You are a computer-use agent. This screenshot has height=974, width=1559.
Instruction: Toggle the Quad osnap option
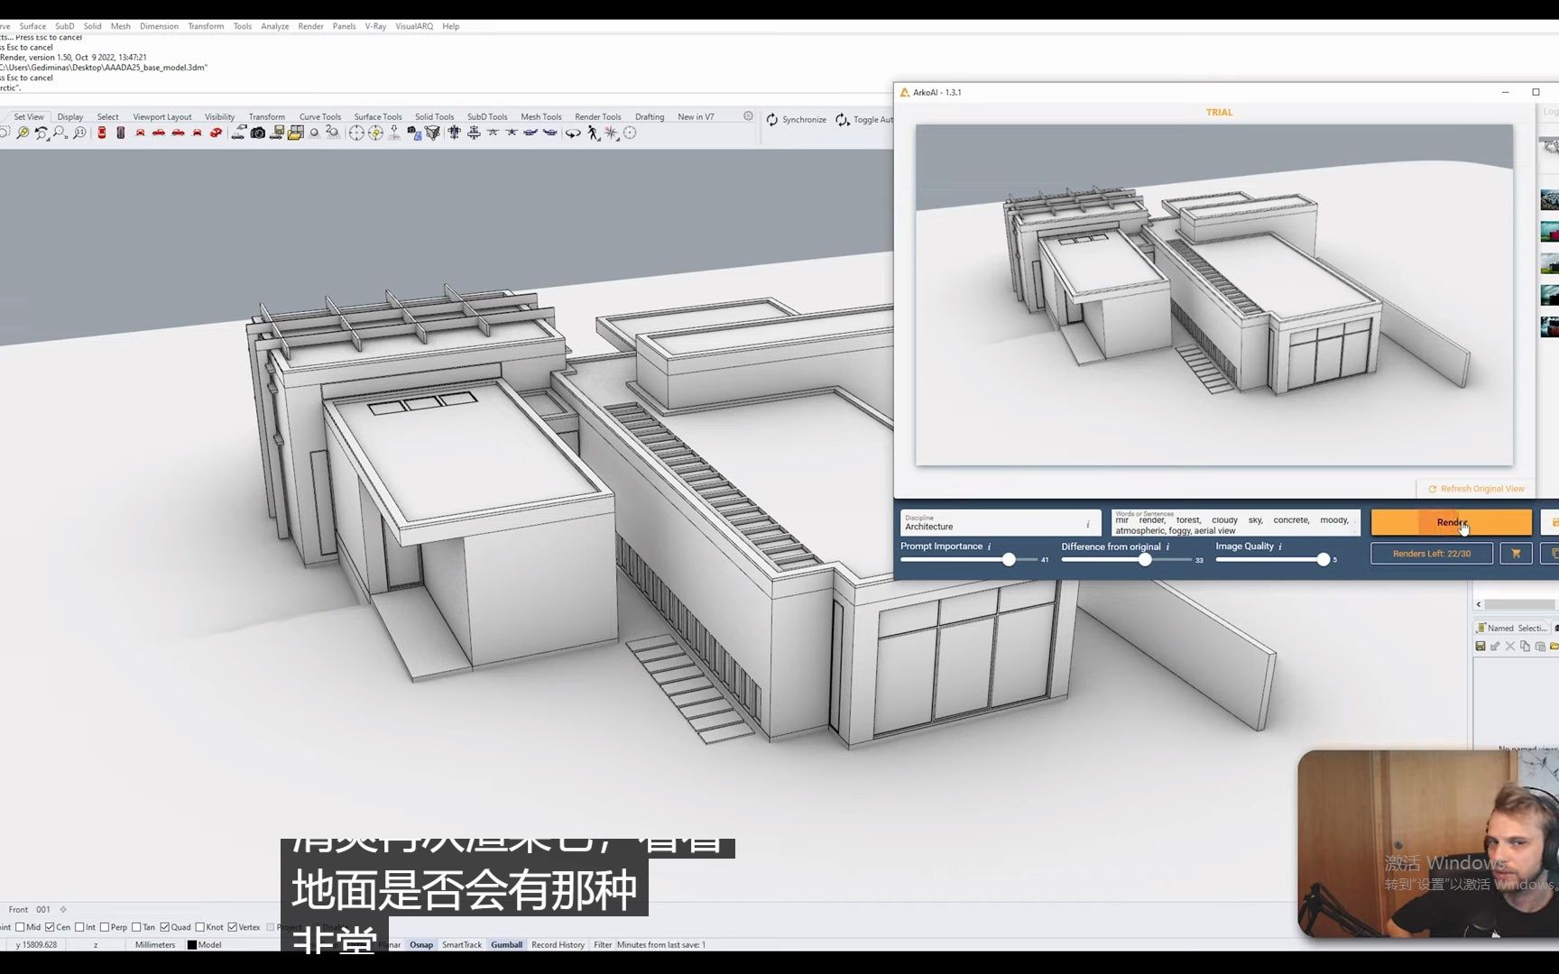coord(164,927)
